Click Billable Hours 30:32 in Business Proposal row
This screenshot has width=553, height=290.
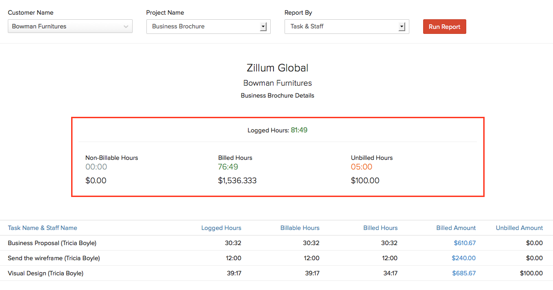coord(311,243)
